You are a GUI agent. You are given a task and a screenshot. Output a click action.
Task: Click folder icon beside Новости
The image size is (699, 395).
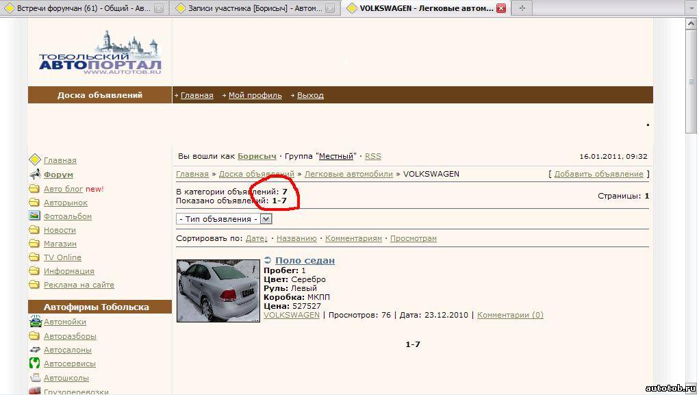click(34, 229)
